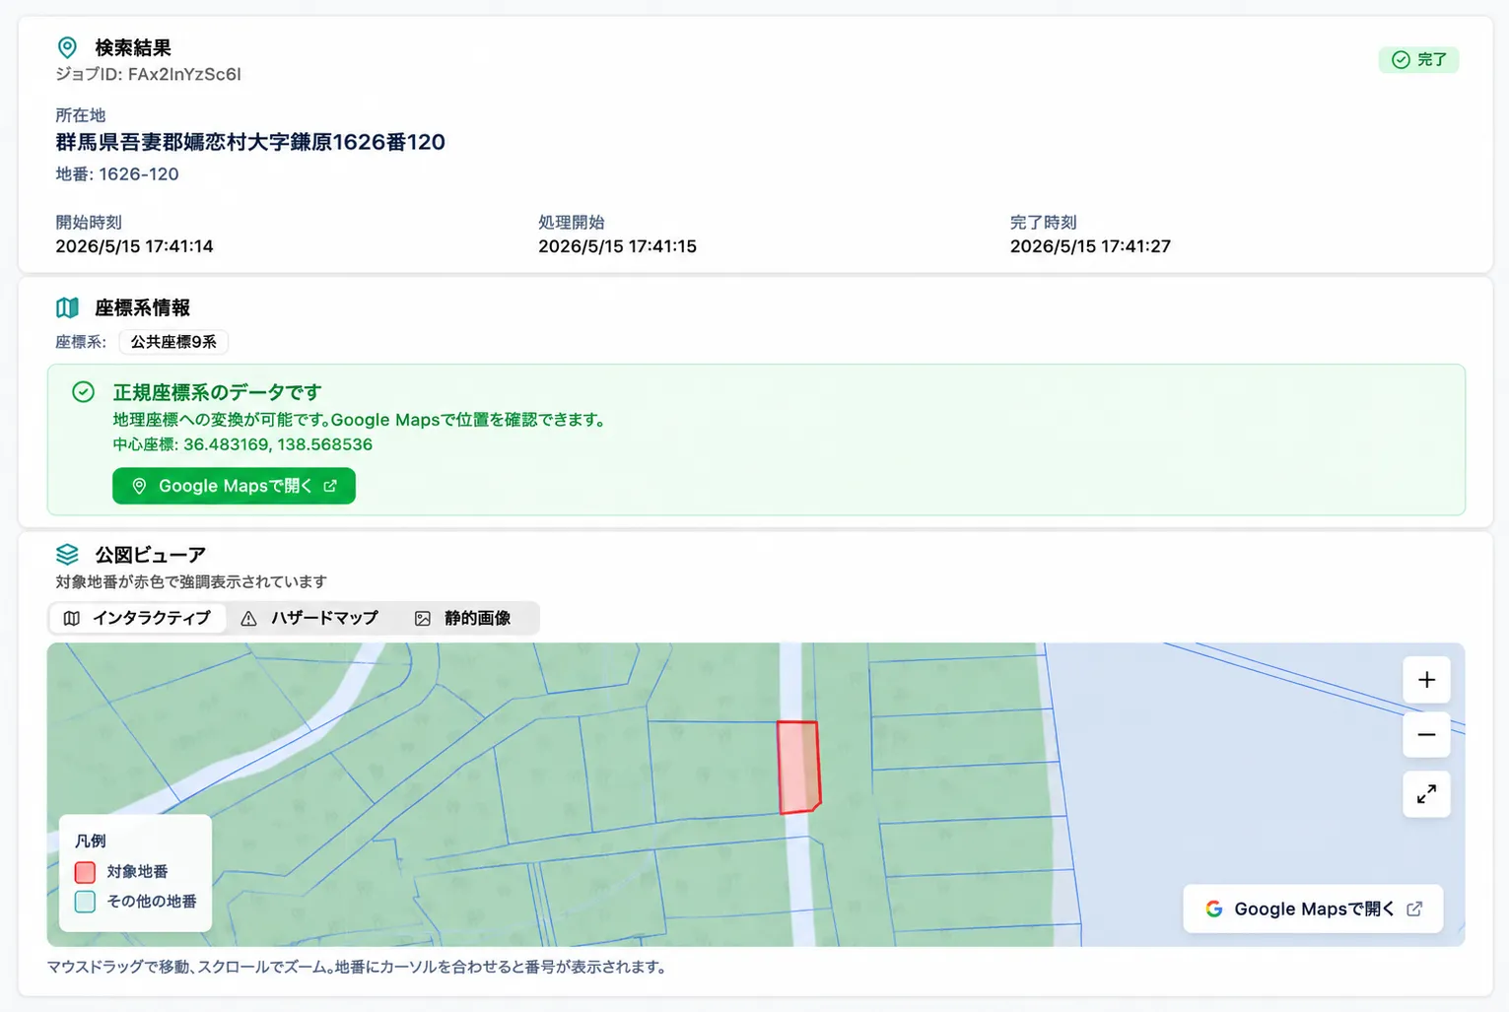Screen dimensions: 1509x1012
Task: Switch to the 静的画像 tab
Action: click(463, 619)
